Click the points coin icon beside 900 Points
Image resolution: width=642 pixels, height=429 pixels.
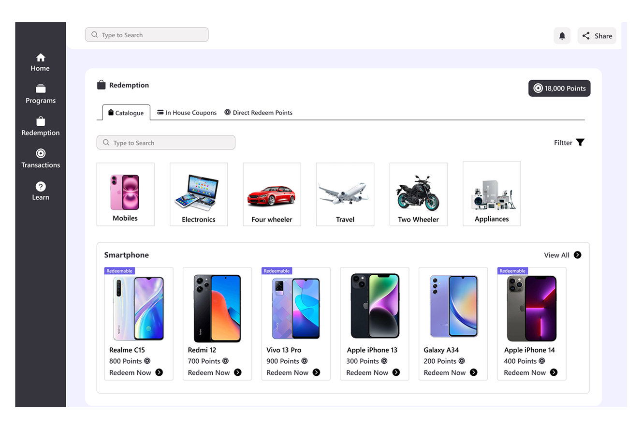(305, 361)
